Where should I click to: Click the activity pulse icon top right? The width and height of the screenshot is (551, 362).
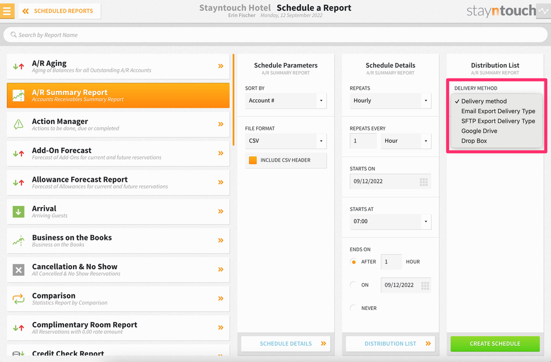pyautogui.click(x=544, y=11)
